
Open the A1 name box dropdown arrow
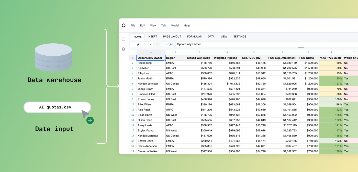(151, 44)
